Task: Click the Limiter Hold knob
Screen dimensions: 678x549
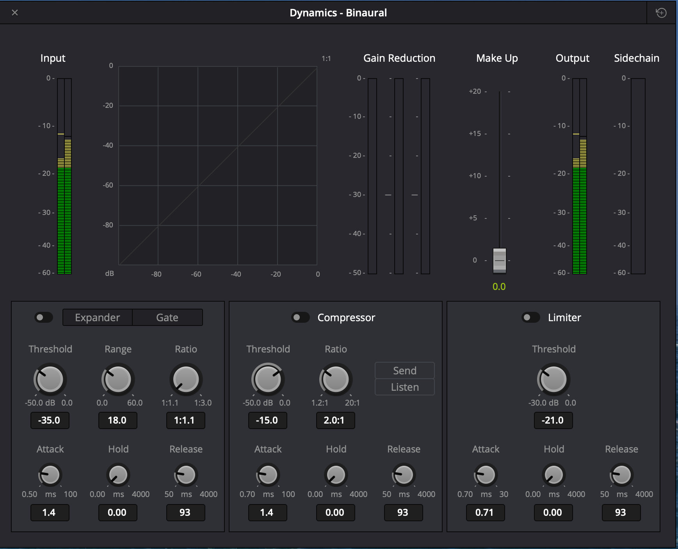Action: [554, 475]
